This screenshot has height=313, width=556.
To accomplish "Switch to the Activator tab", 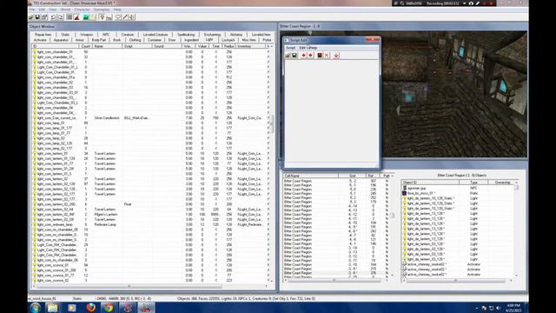I will coord(40,40).
